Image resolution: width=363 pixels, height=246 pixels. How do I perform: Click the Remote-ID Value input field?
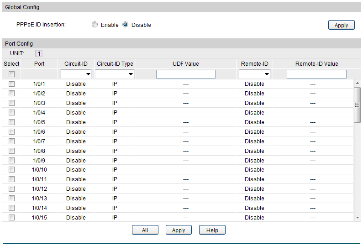pyautogui.click(x=316, y=74)
